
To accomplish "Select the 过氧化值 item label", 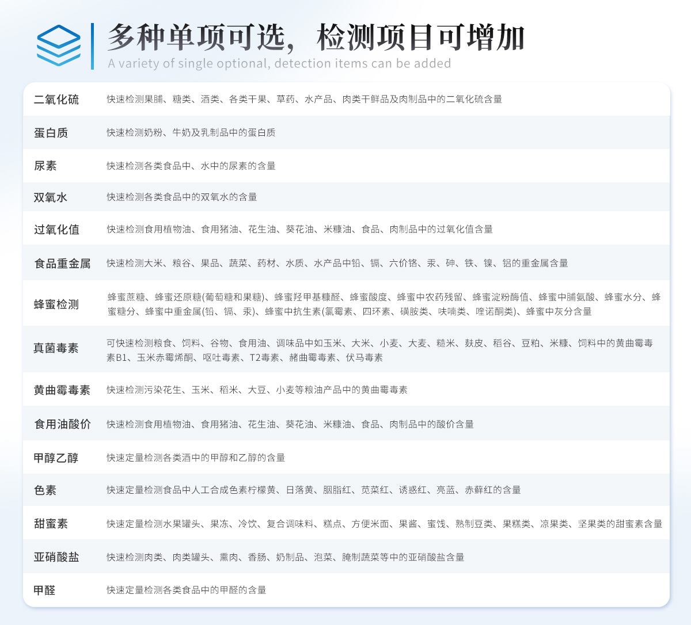I will tap(56, 230).
